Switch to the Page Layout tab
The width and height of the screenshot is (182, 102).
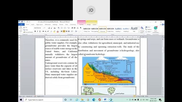(40, 25)
